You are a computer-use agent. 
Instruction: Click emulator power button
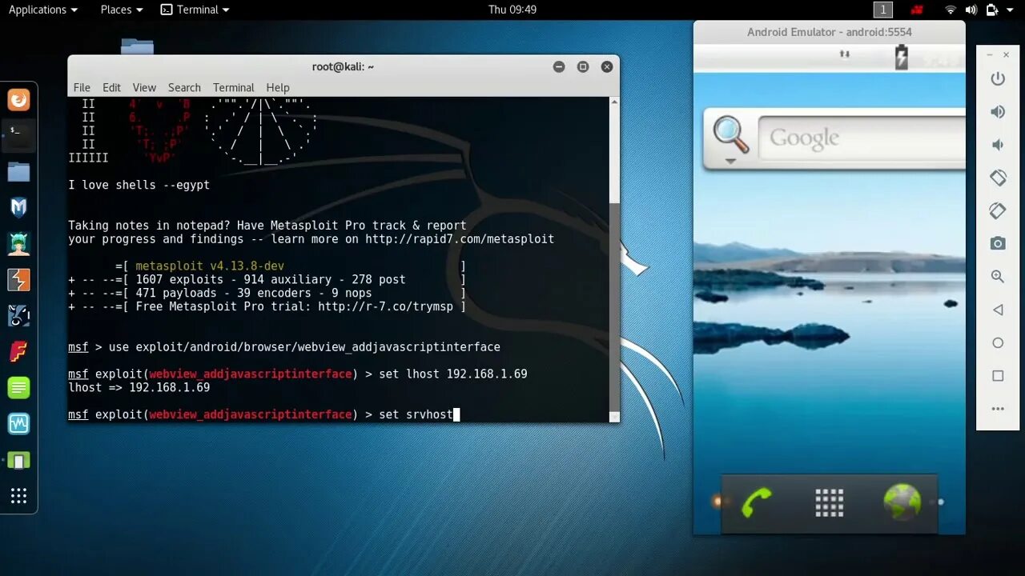998,78
